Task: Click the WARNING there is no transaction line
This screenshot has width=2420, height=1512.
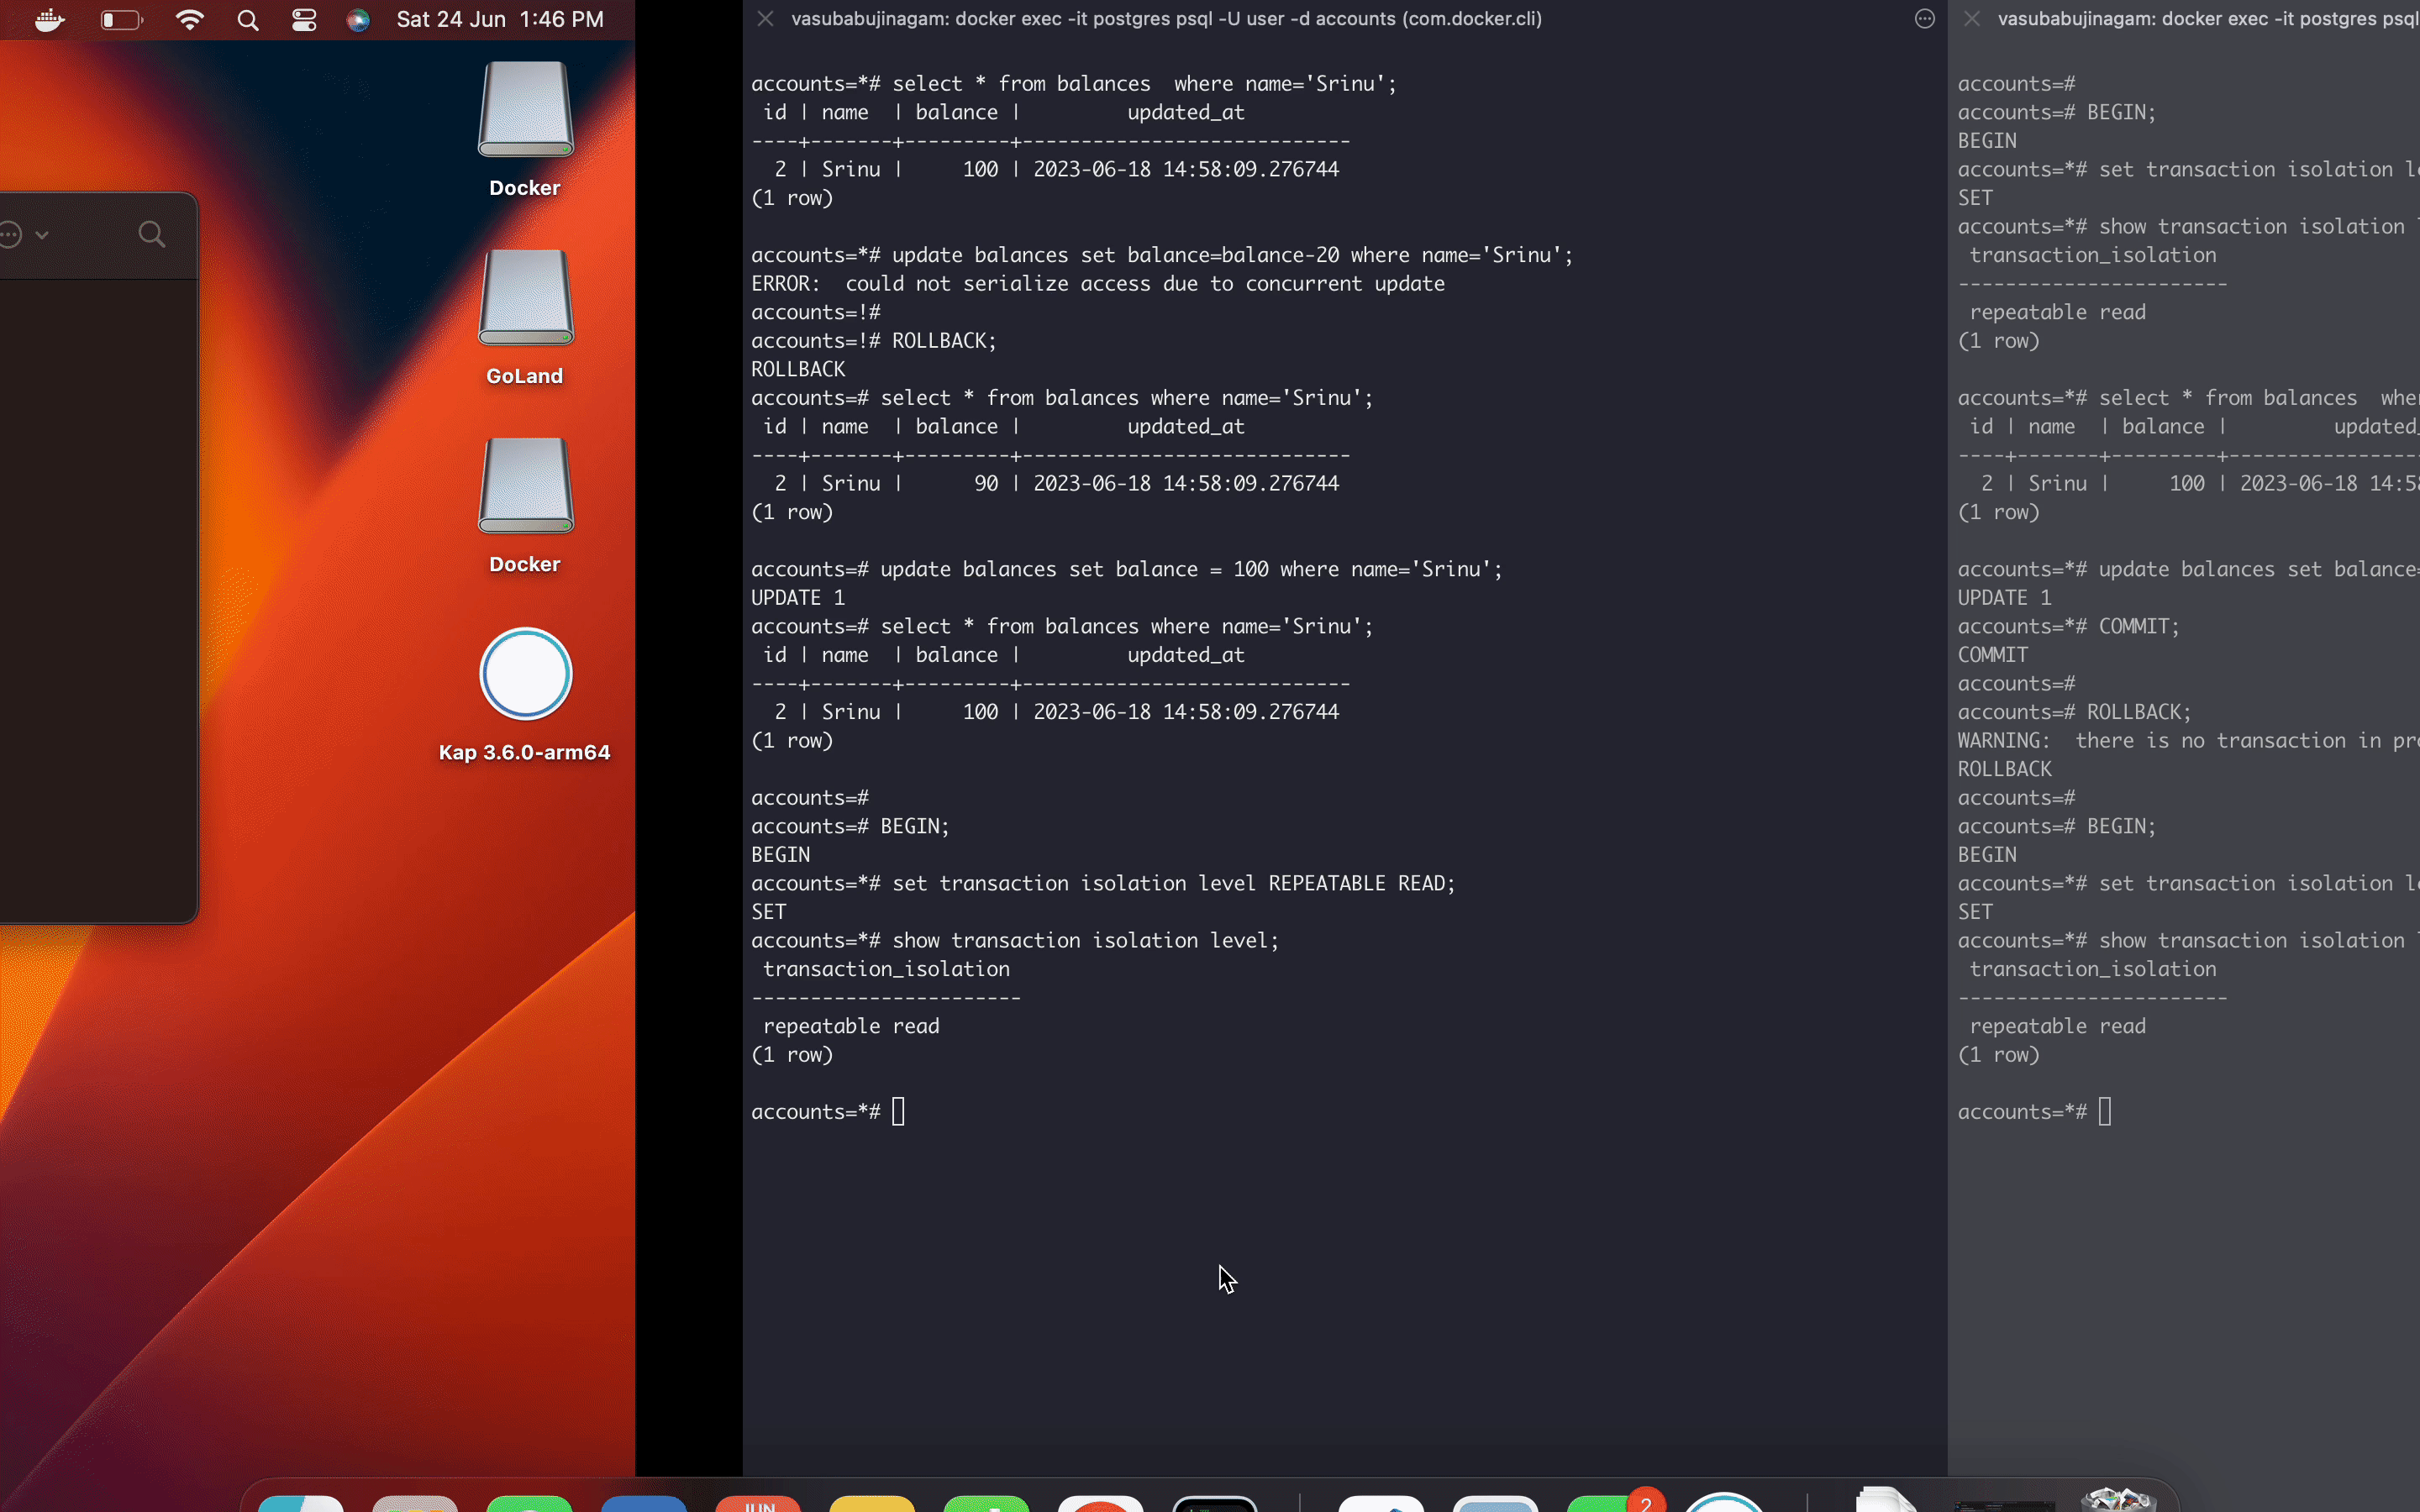Action: coord(2188,741)
